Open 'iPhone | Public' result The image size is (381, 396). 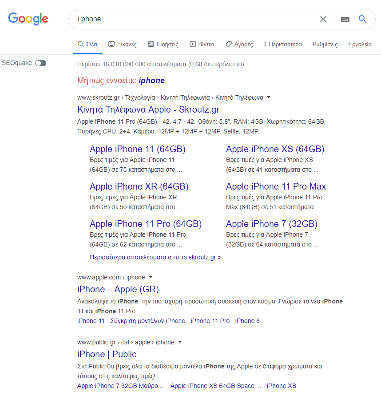(x=107, y=354)
